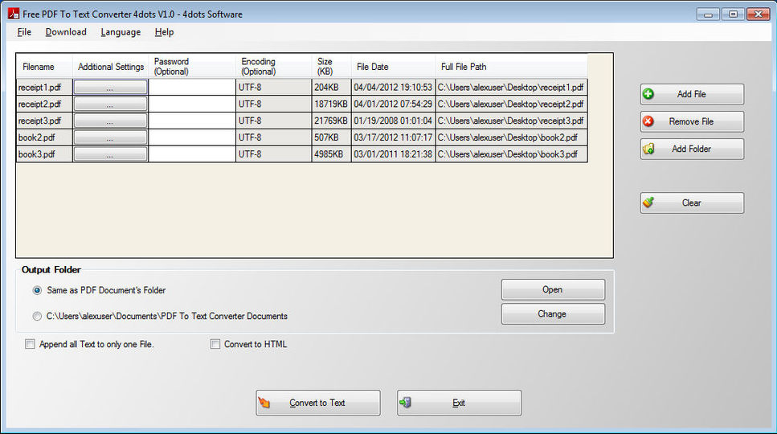The height and width of the screenshot is (434, 777).
Task: Click the path C:\Users\alexuser\Desktop\receipt1.pdf
Action: 511,87
